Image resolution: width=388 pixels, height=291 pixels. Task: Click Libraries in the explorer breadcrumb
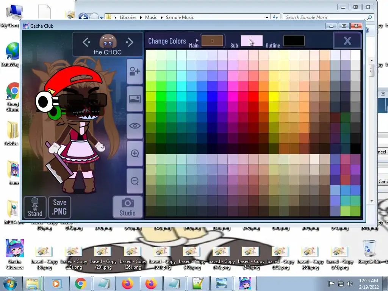click(128, 17)
